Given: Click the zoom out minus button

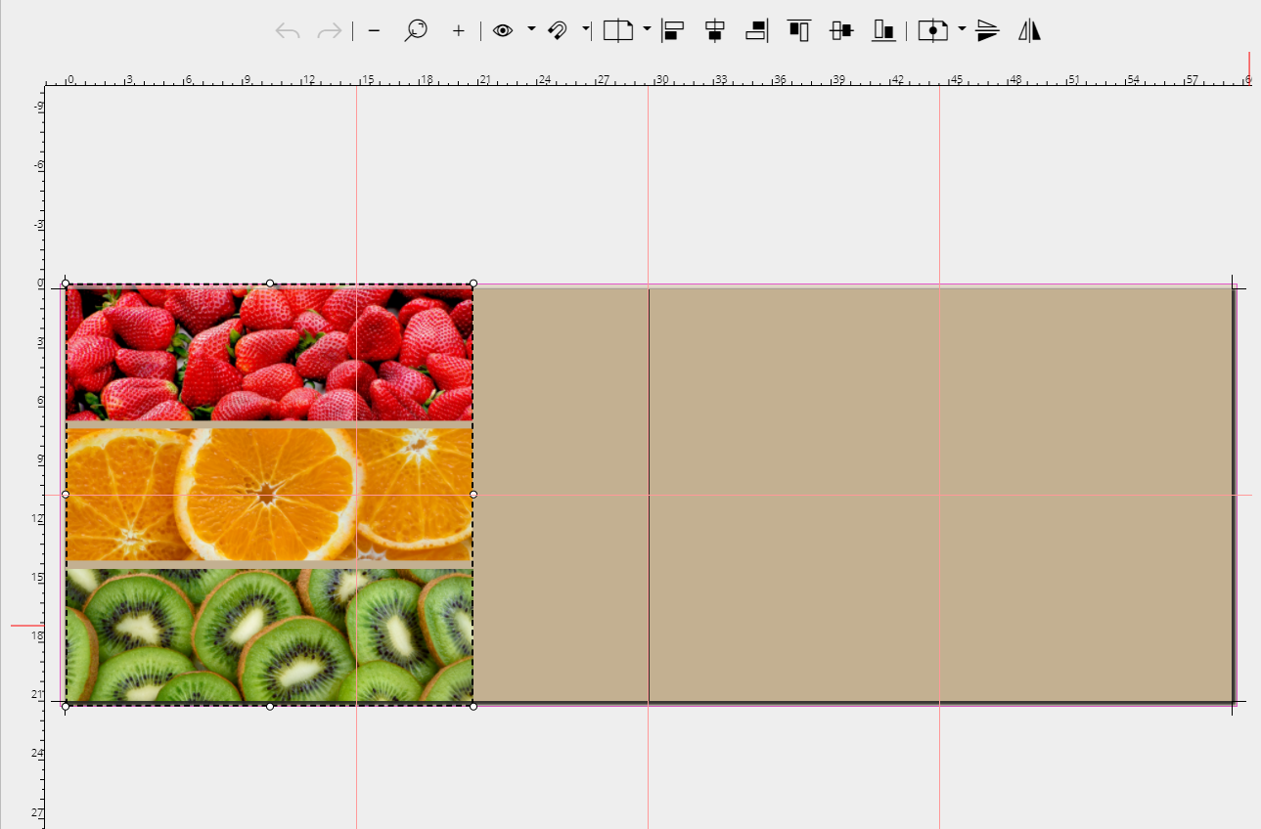Looking at the screenshot, I should [373, 30].
